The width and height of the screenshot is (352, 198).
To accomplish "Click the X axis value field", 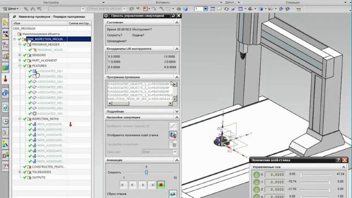I will 275,174.
